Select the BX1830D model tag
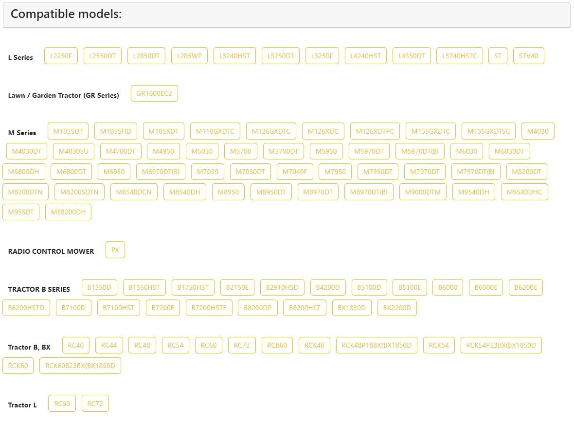 click(352, 308)
